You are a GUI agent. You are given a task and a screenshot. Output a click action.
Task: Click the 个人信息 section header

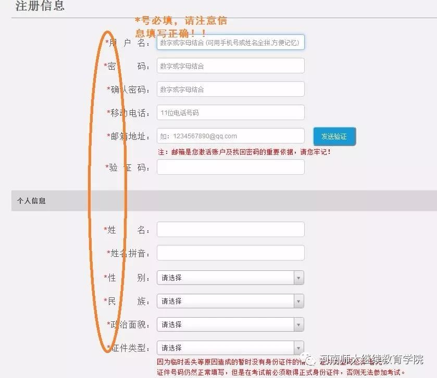tap(31, 201)
